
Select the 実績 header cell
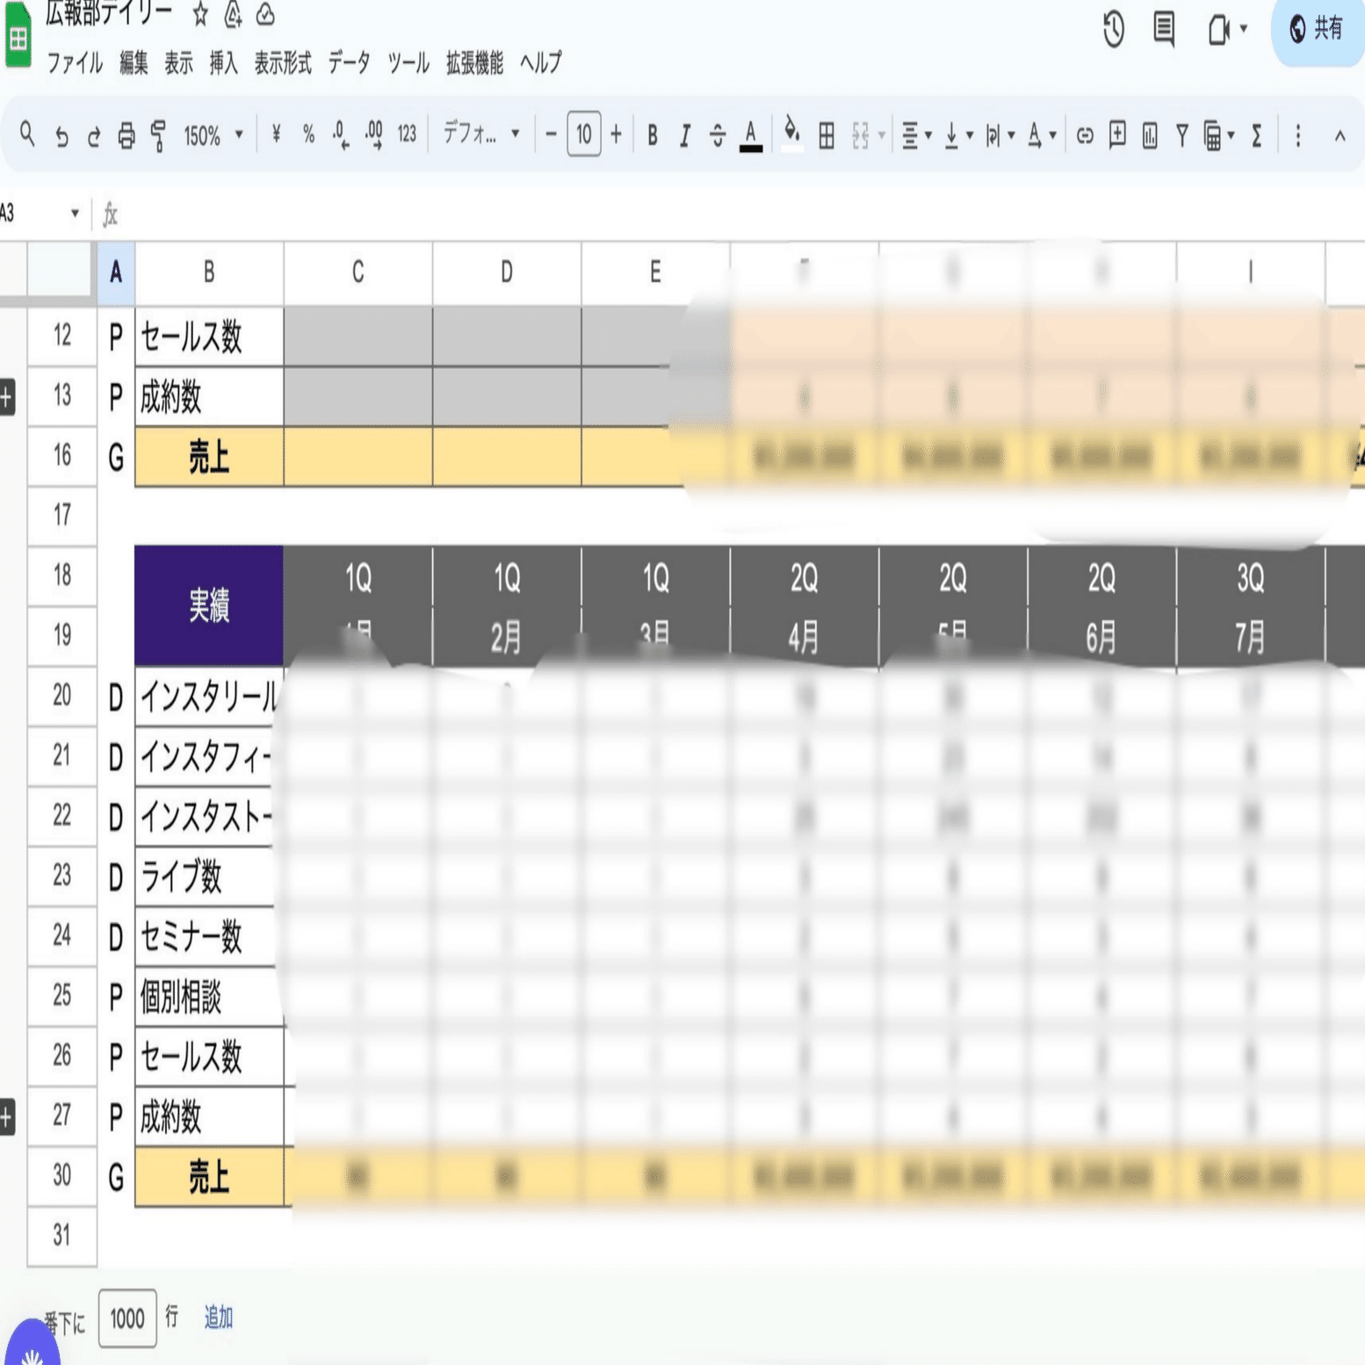209,605
